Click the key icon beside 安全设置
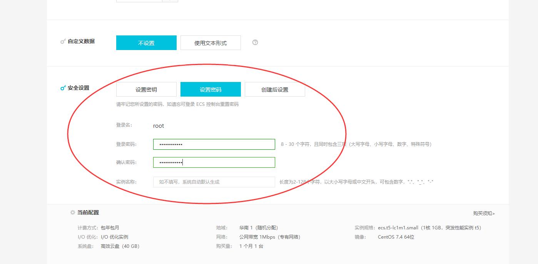Screen dimensions: 538x264 click(63, 88)
